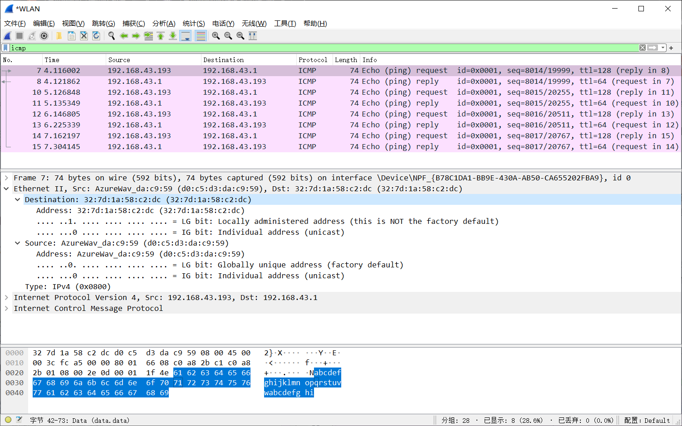Jump to first packet
682x426 pixels.
click(x=160, y=36)
